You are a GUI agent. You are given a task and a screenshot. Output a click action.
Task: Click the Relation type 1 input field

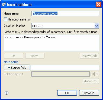click(x=60, y=74)
